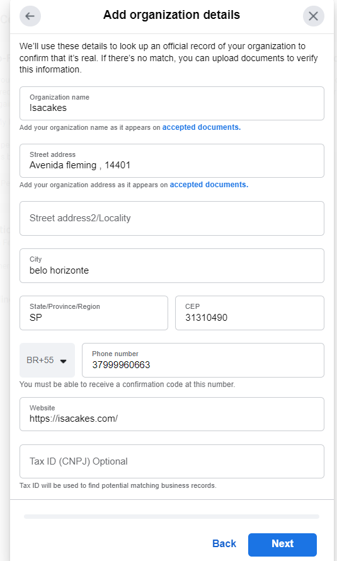Click the back arrow icon in header

click(30, 16)
